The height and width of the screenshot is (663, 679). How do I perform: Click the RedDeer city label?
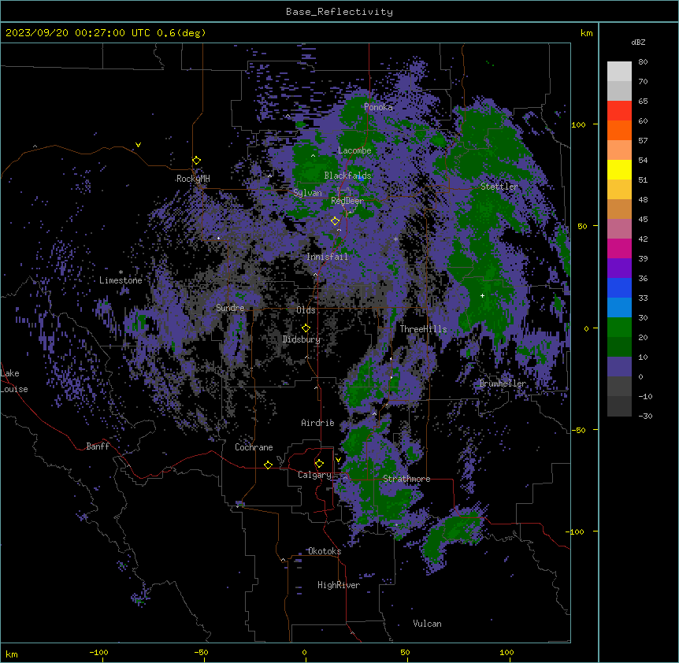(x=347, y=201)
